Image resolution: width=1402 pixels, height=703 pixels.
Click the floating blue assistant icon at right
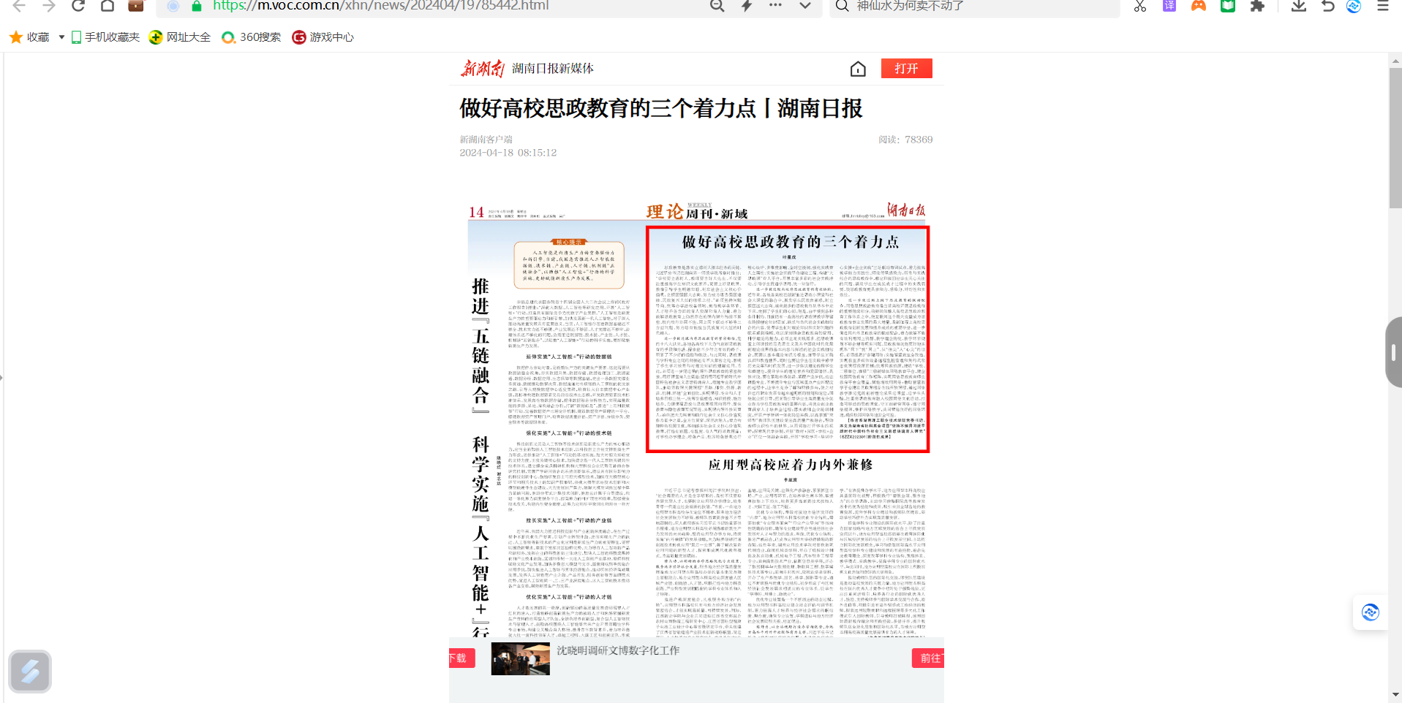click(x=1371, y=612)
